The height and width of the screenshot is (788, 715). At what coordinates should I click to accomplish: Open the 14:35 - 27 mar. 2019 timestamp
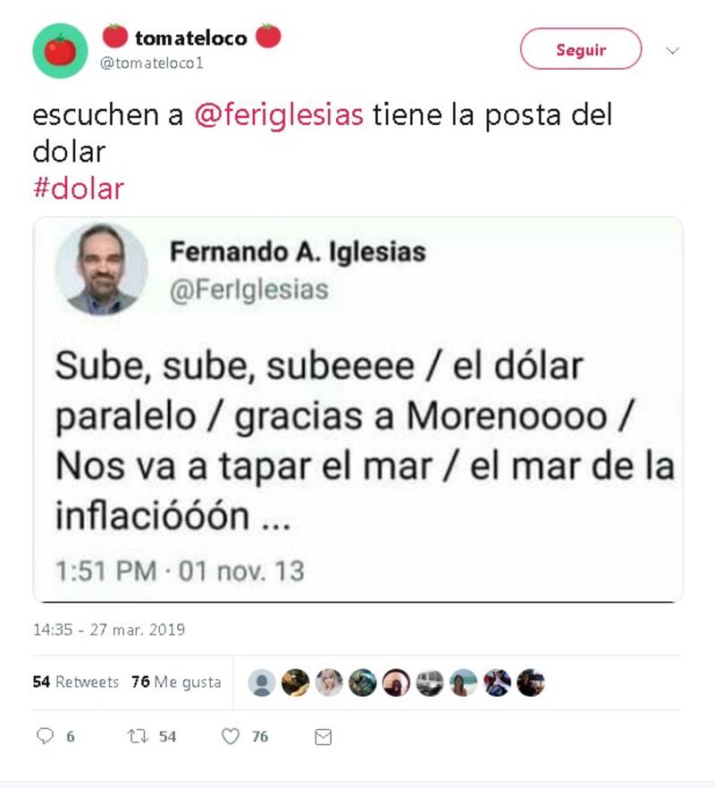(x=109, y=630)
